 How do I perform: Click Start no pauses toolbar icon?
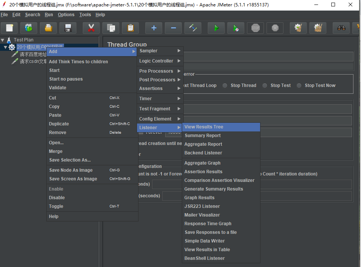(x=236, y=28)
